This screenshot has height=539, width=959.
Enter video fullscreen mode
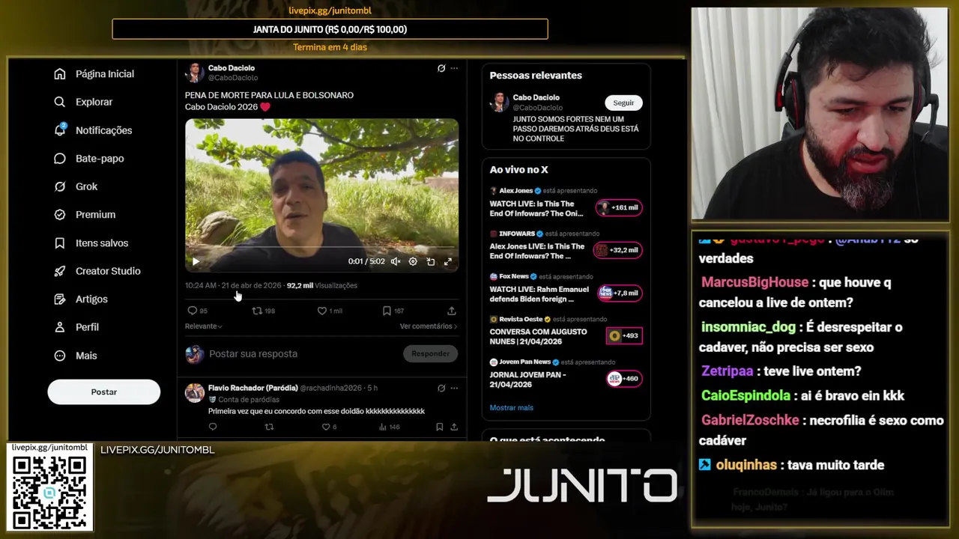point(448,261)
